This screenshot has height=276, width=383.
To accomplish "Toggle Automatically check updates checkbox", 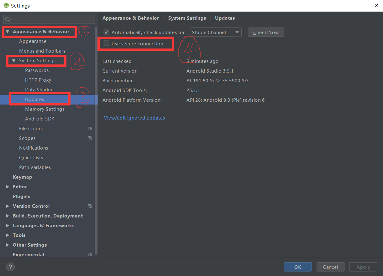I will point(106,32).
